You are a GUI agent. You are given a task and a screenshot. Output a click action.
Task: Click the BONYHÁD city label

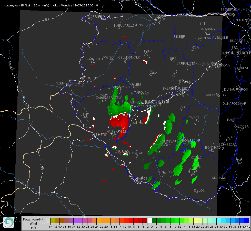point(213,148)
